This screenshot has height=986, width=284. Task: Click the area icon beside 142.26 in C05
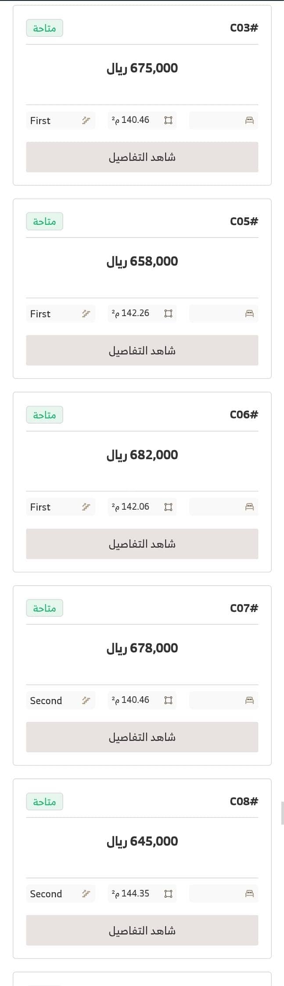pos(168,313)
